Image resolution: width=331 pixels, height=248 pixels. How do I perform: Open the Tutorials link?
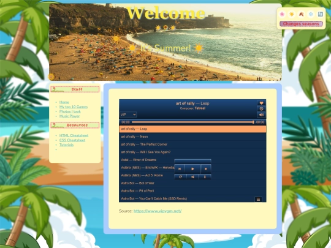[66, 145]
